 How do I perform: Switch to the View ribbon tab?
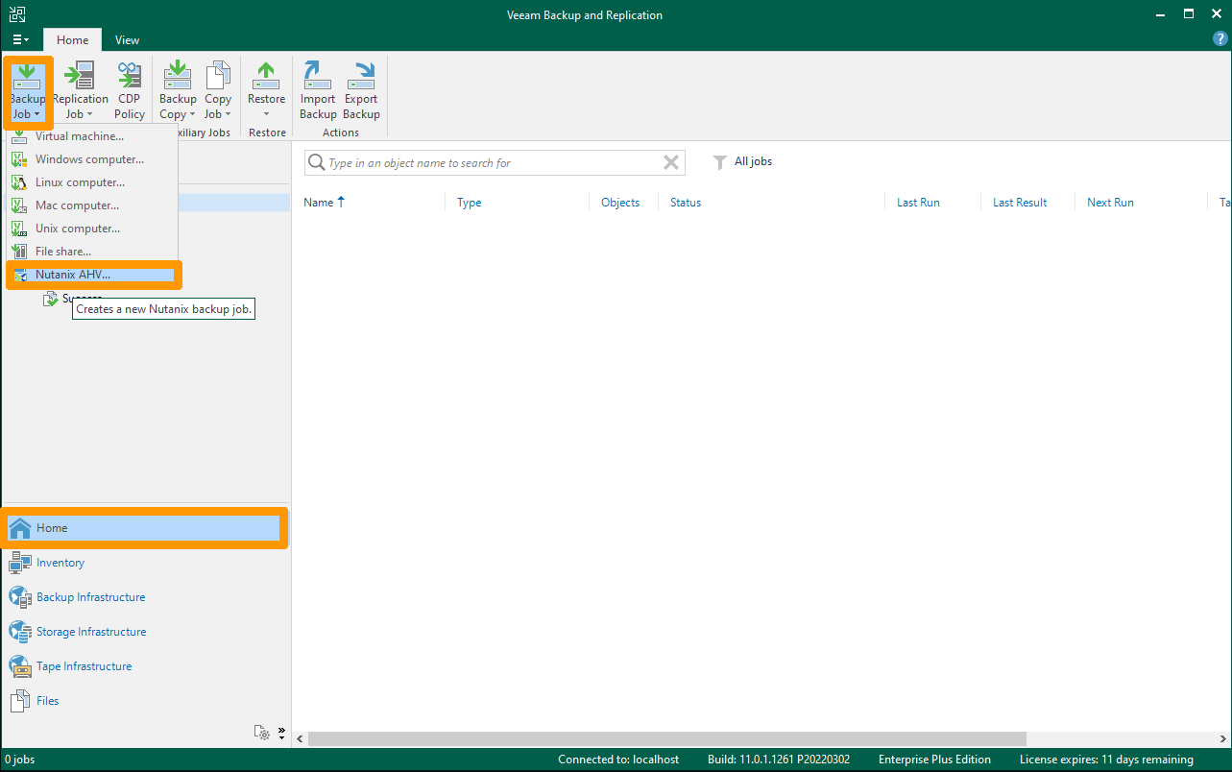click(x=127, y=39)
